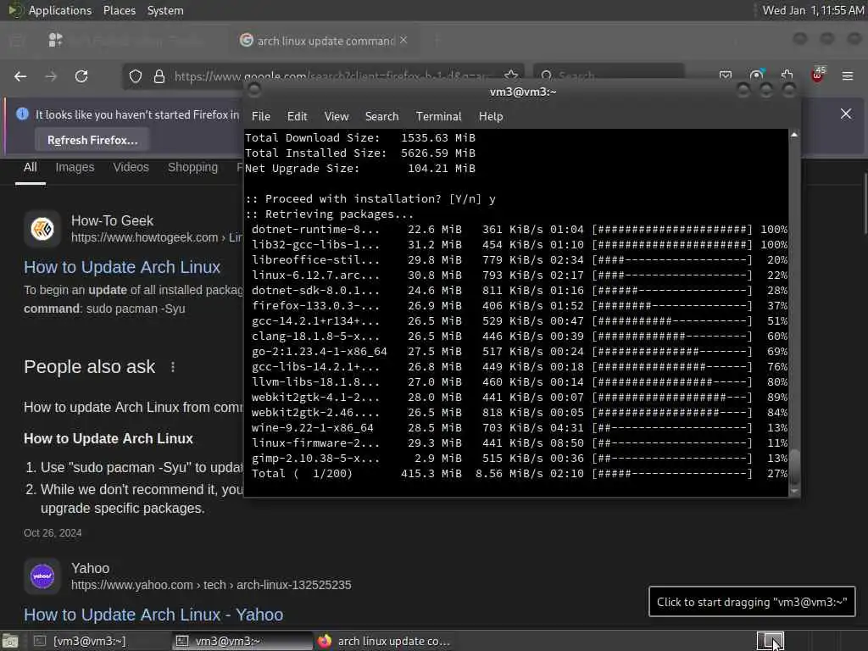The image size is (868, 651).
Task: Click the terminal title vm3@vm3:~
Action: pos(523,92)
